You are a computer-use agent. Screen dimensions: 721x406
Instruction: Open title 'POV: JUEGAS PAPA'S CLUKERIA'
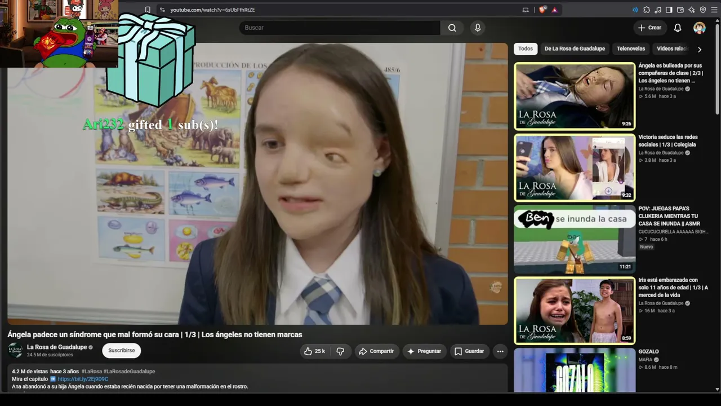point(669,216)
